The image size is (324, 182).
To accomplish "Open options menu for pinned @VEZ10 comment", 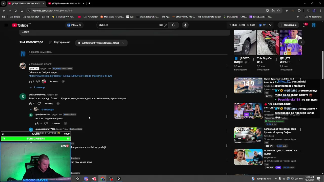I will click(x=227, y=66).
